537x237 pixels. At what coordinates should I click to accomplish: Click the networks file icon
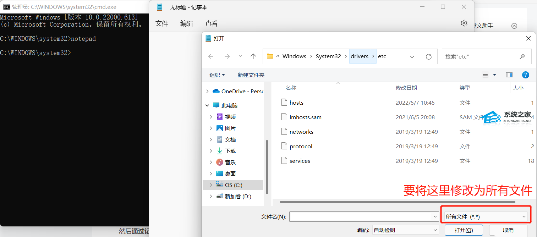(x=284, y=132)
